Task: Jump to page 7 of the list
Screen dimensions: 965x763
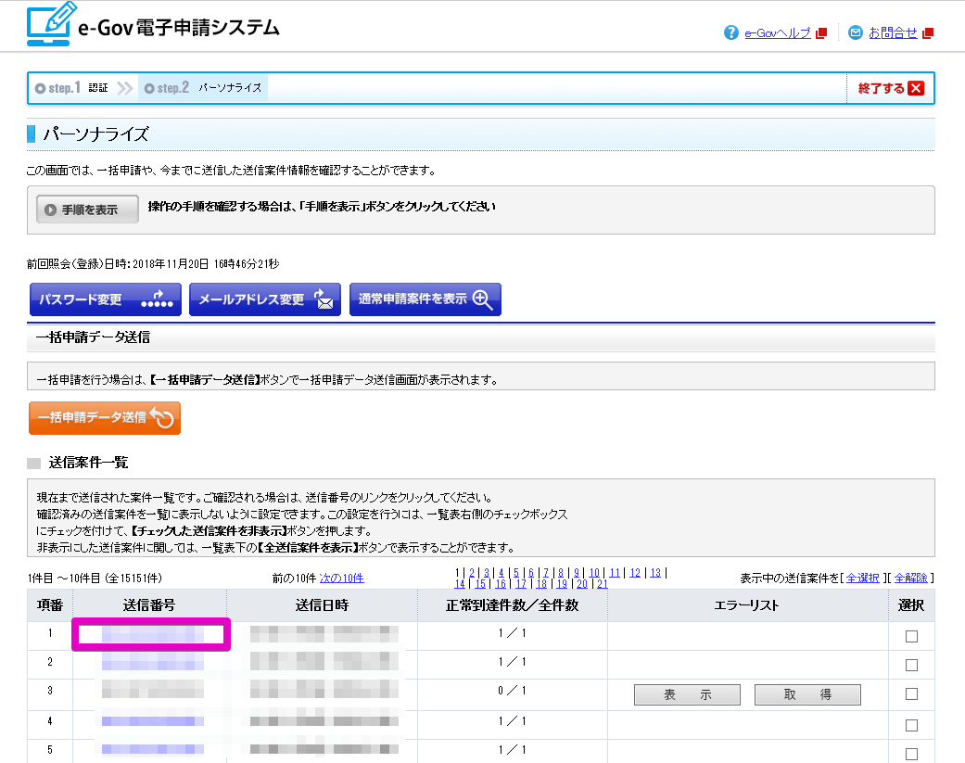Action: point(546,573)
